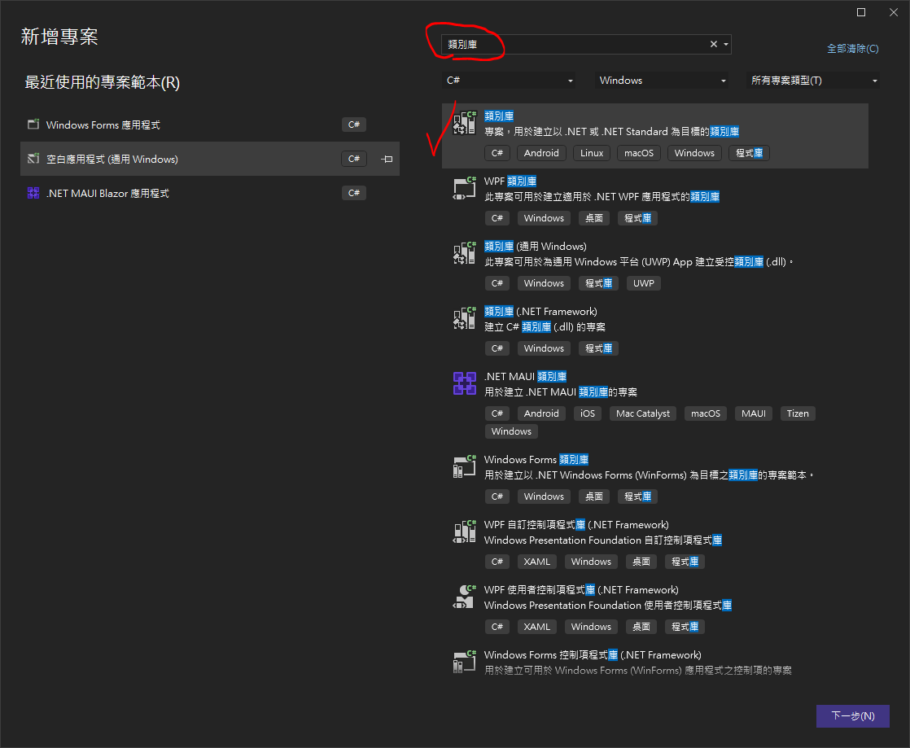This screenshot has width=910, height=748.
Task: Click the 桌面 tag on Windows Forms 類別庫
Action: pyautogui.click(x=593, y=496)
